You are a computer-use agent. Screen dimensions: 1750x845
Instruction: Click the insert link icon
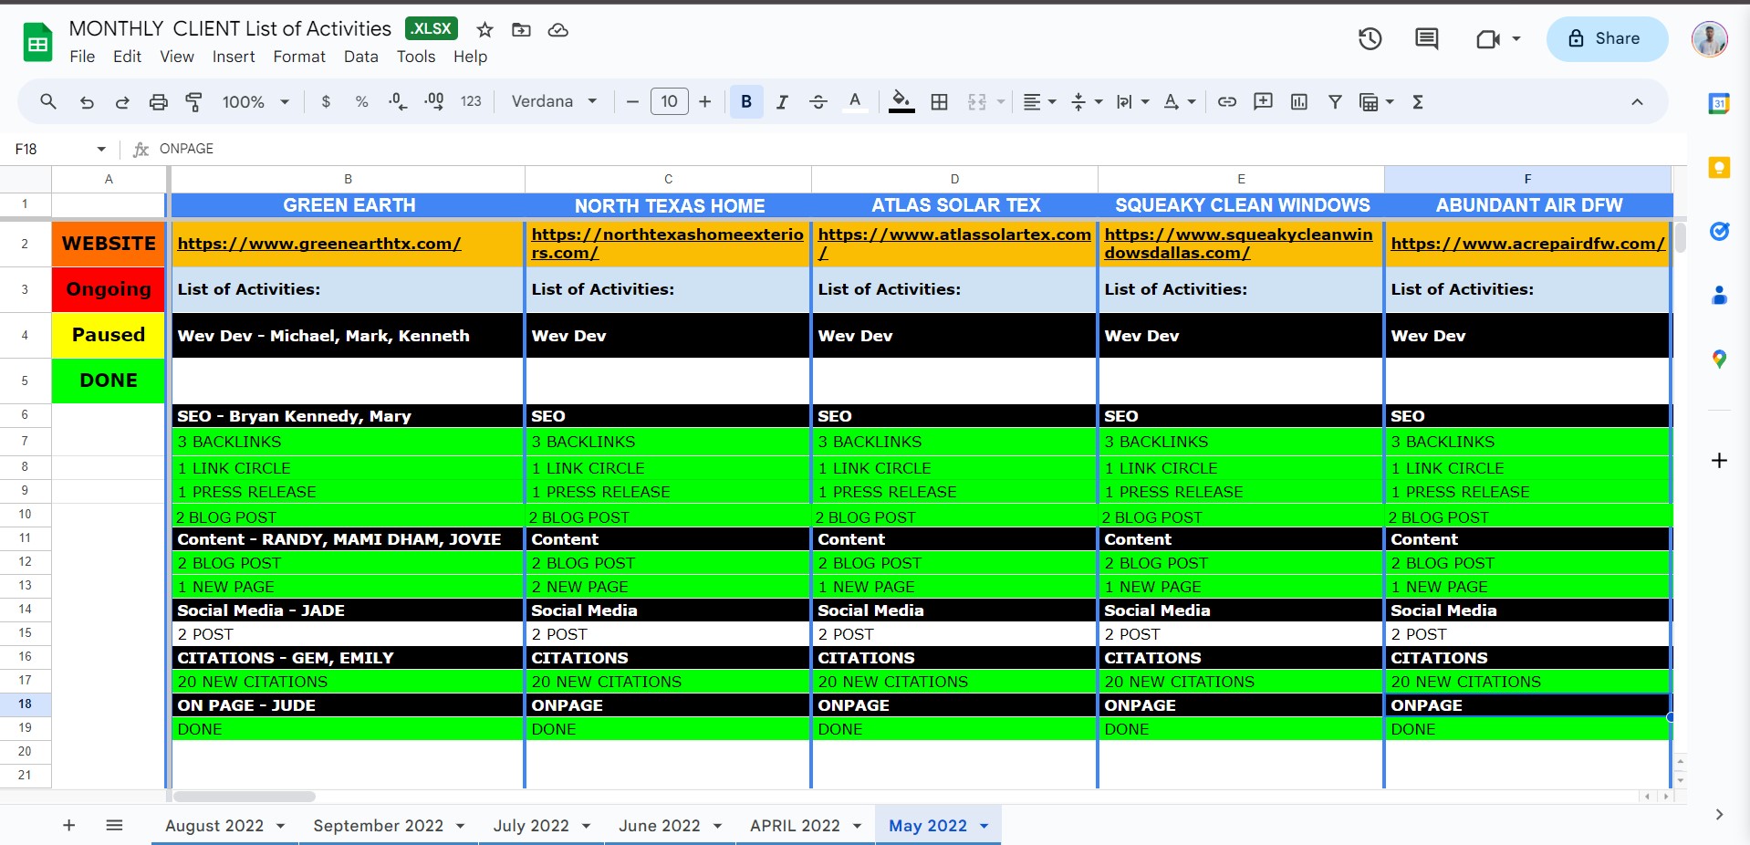1227,102
